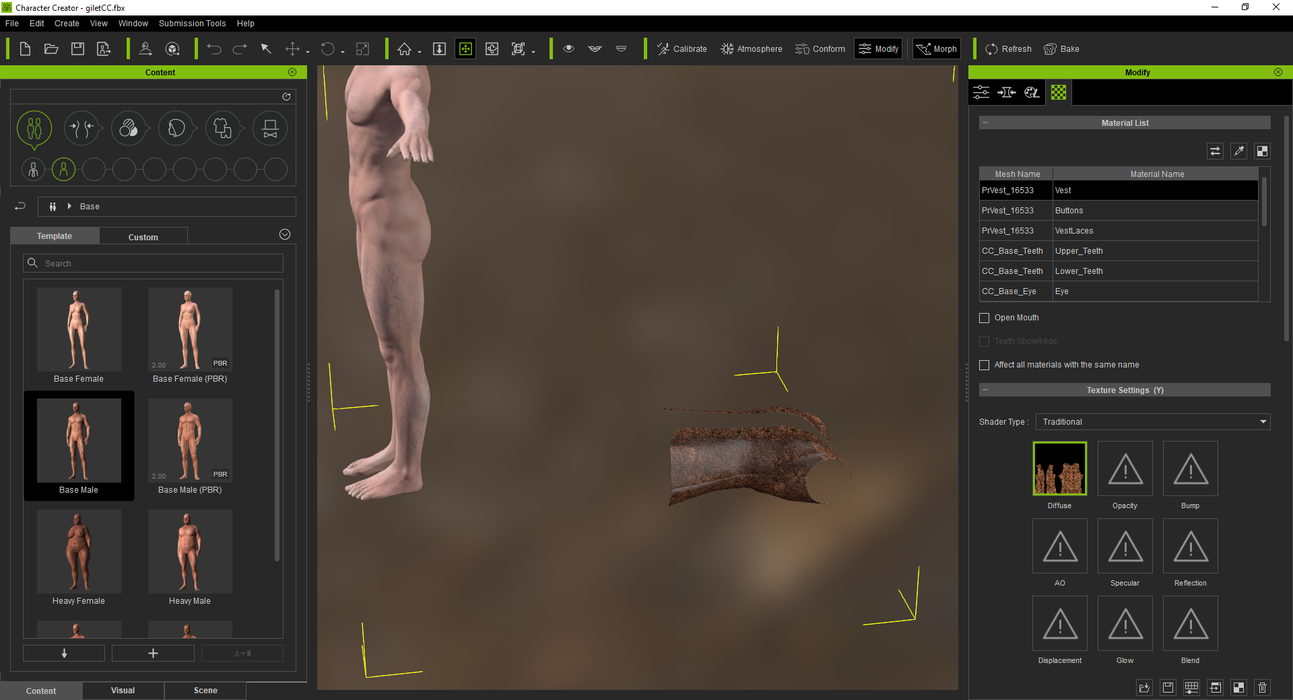1293x700 pixels.
Task: Select the Cloth category icon
Action: click(x=223, y=128)
